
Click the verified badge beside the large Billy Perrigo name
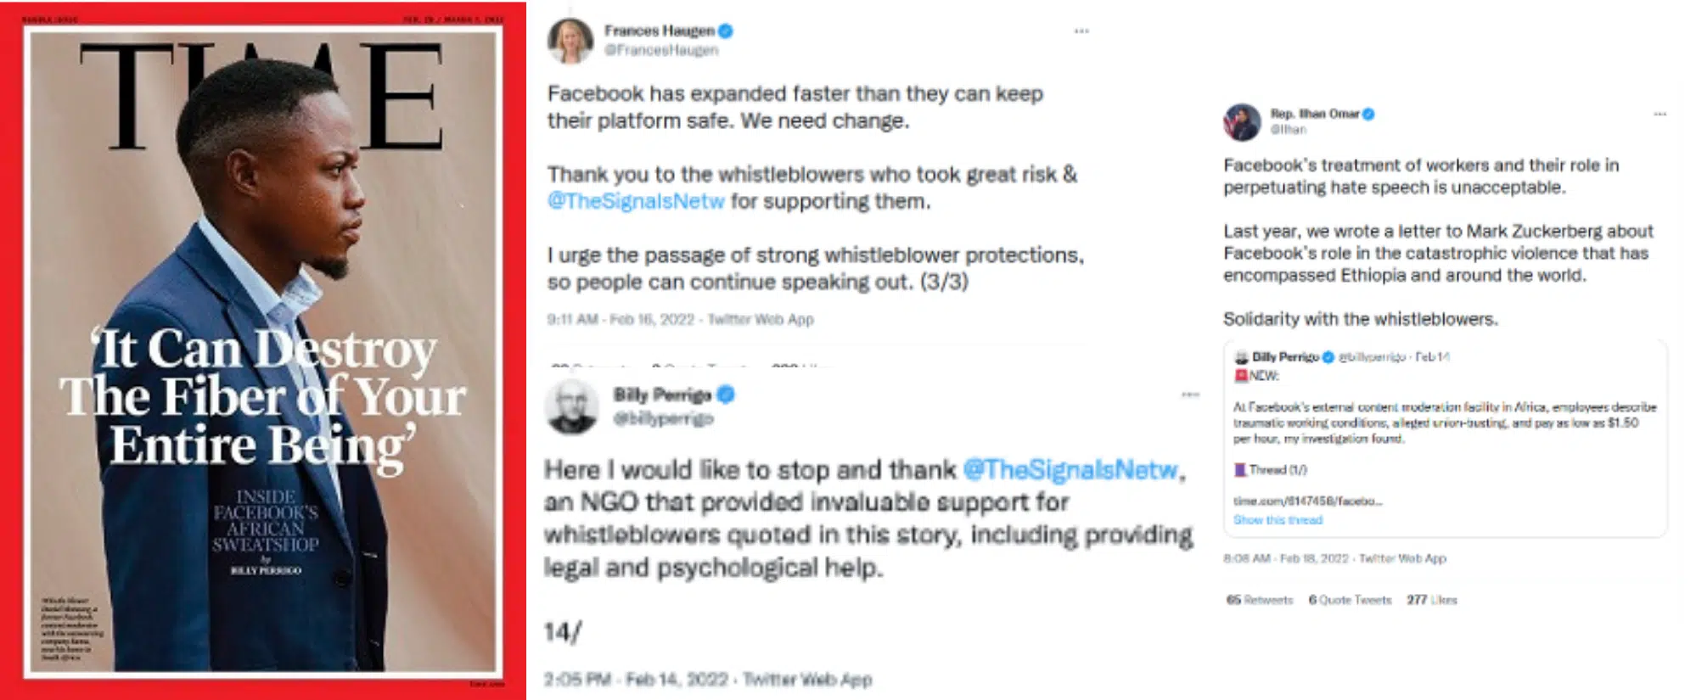pos(726,394)
